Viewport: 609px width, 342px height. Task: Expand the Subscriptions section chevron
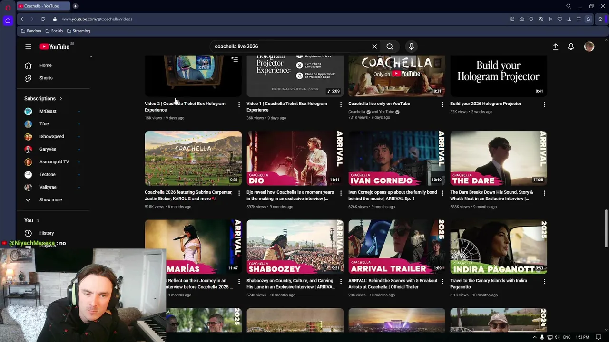[x=60, y=99]
